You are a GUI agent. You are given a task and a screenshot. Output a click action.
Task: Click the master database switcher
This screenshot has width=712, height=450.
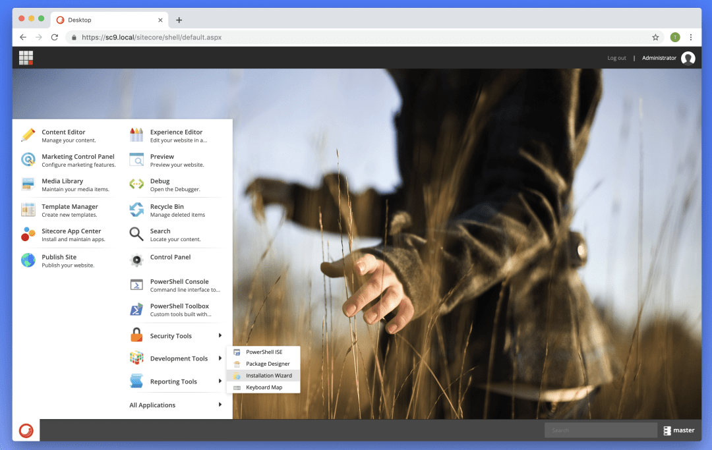tap(678, 430)
